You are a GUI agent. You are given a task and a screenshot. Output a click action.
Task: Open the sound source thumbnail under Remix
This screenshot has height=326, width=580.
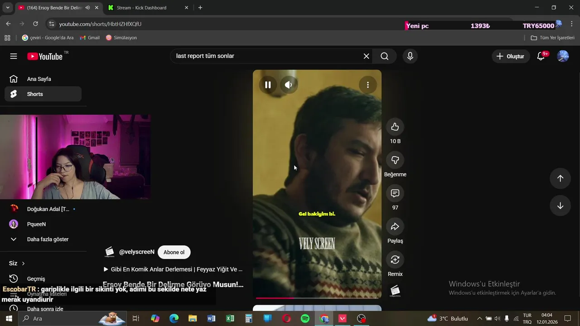[x=395, y=290]
